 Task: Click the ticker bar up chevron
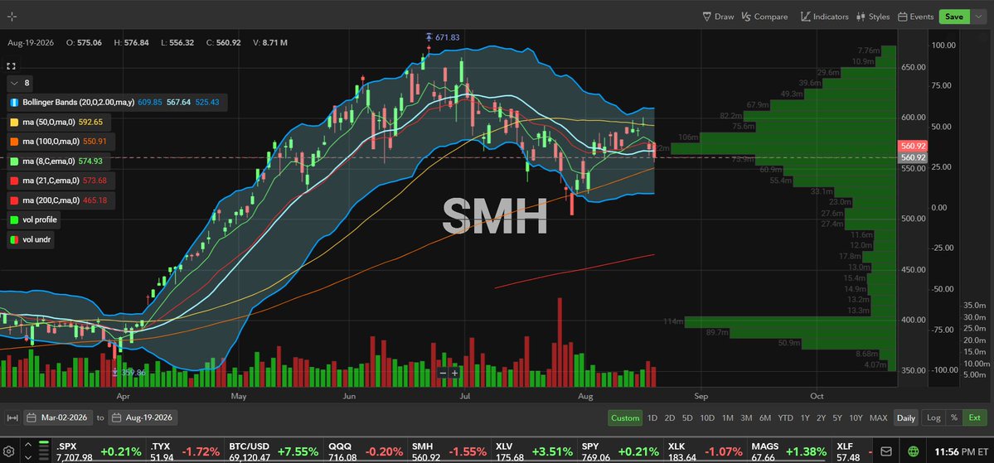[x=28, y=446]
